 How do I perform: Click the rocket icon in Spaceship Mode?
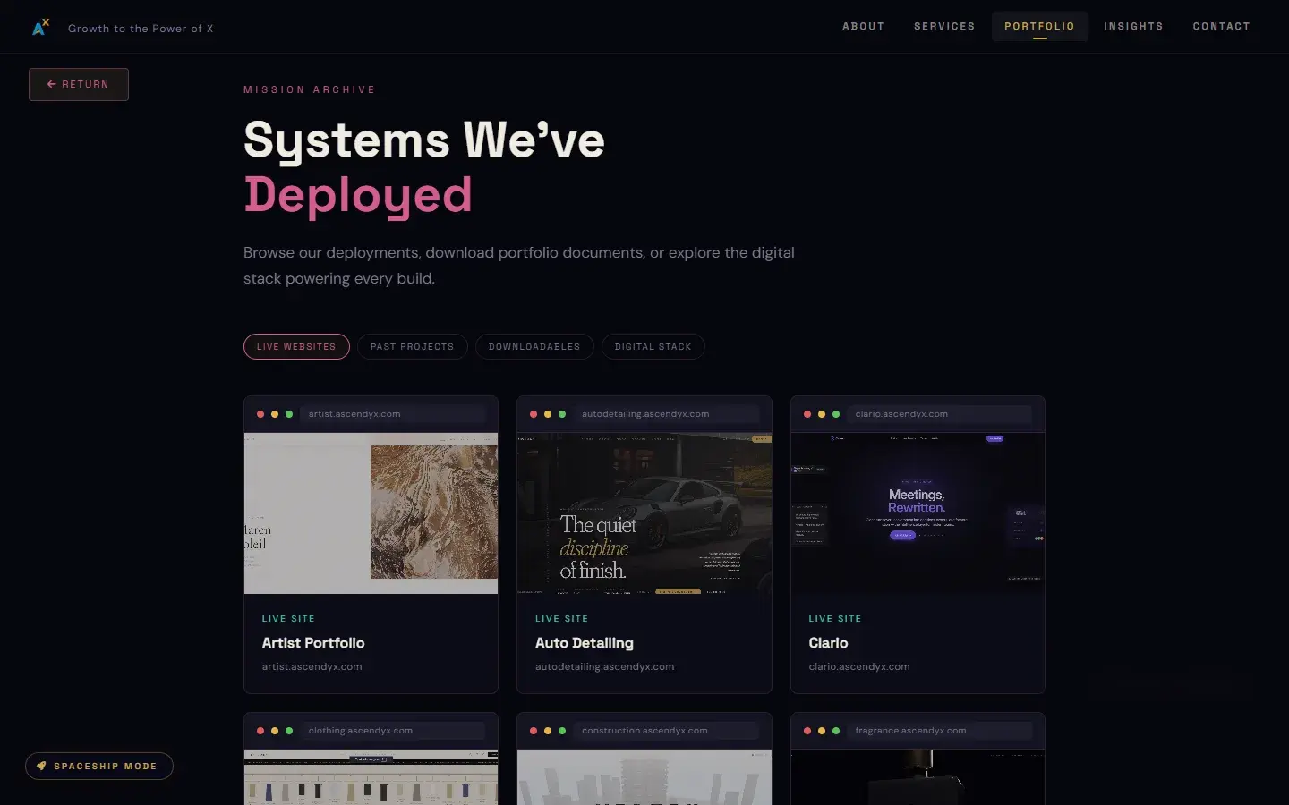[x=41, y=766]
